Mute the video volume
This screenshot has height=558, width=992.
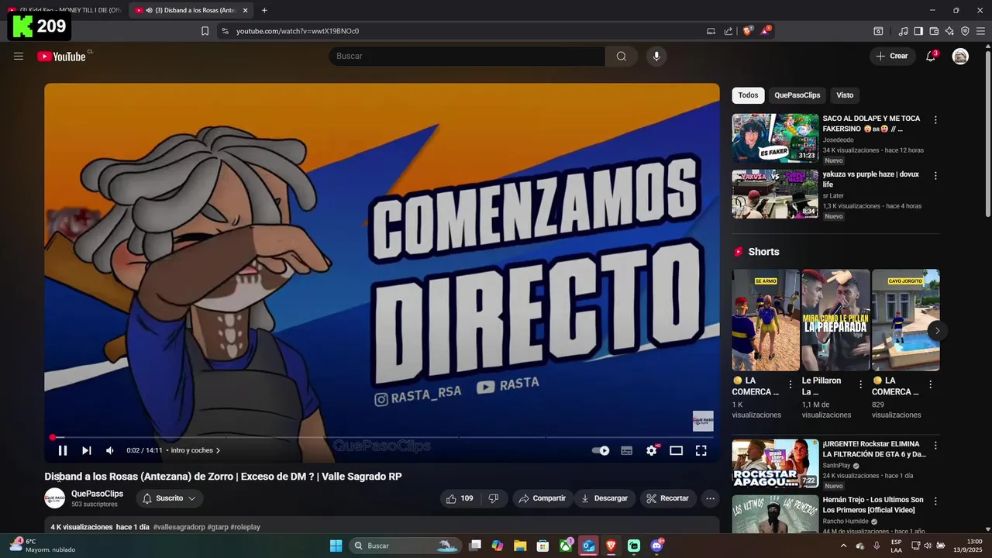(110, 450)
